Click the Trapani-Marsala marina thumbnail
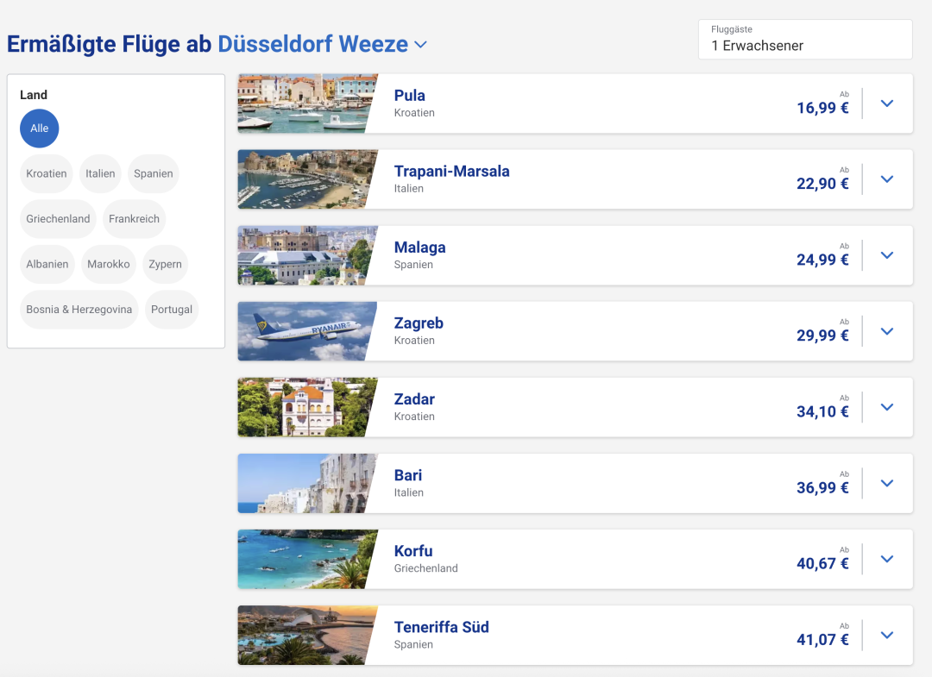932x677 pixels. tap(307, 179)
